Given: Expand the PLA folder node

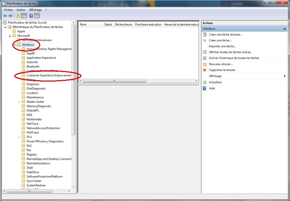Looking at the screenshot, I should (19, 137).
